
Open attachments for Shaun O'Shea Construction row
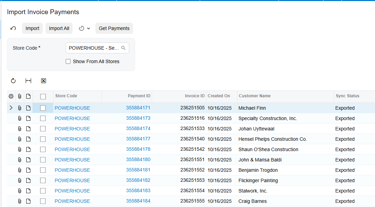20,149
